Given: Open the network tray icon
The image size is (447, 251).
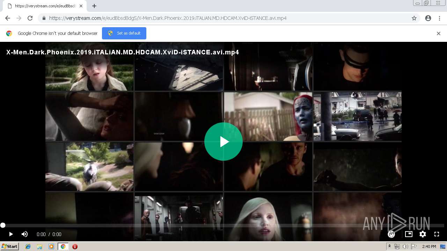Looking at the screenshot, I should (x=397, y=246).
